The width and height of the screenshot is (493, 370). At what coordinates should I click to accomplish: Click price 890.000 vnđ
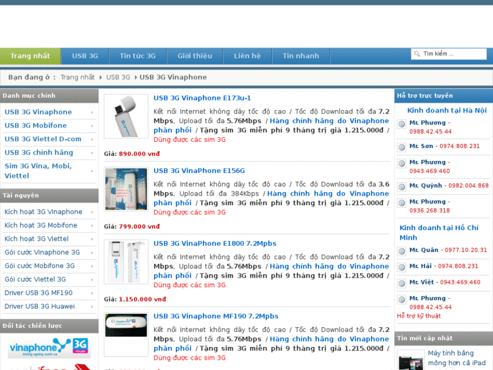tap(139, 154)
